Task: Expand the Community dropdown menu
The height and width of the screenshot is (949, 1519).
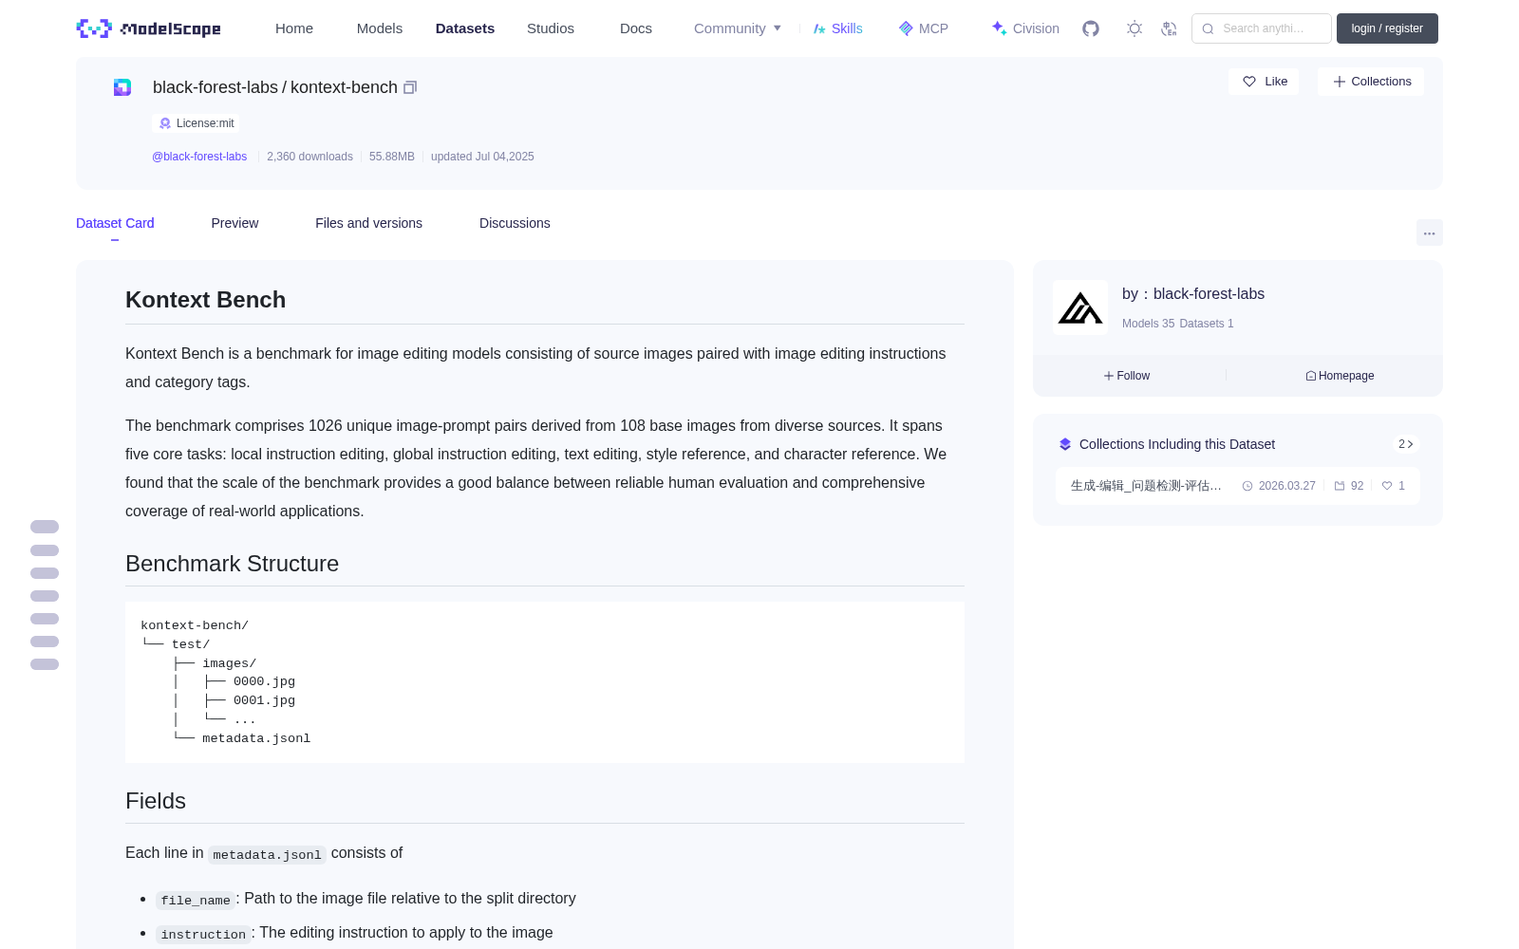Action: pyautogui.click(x=738, y=28)
